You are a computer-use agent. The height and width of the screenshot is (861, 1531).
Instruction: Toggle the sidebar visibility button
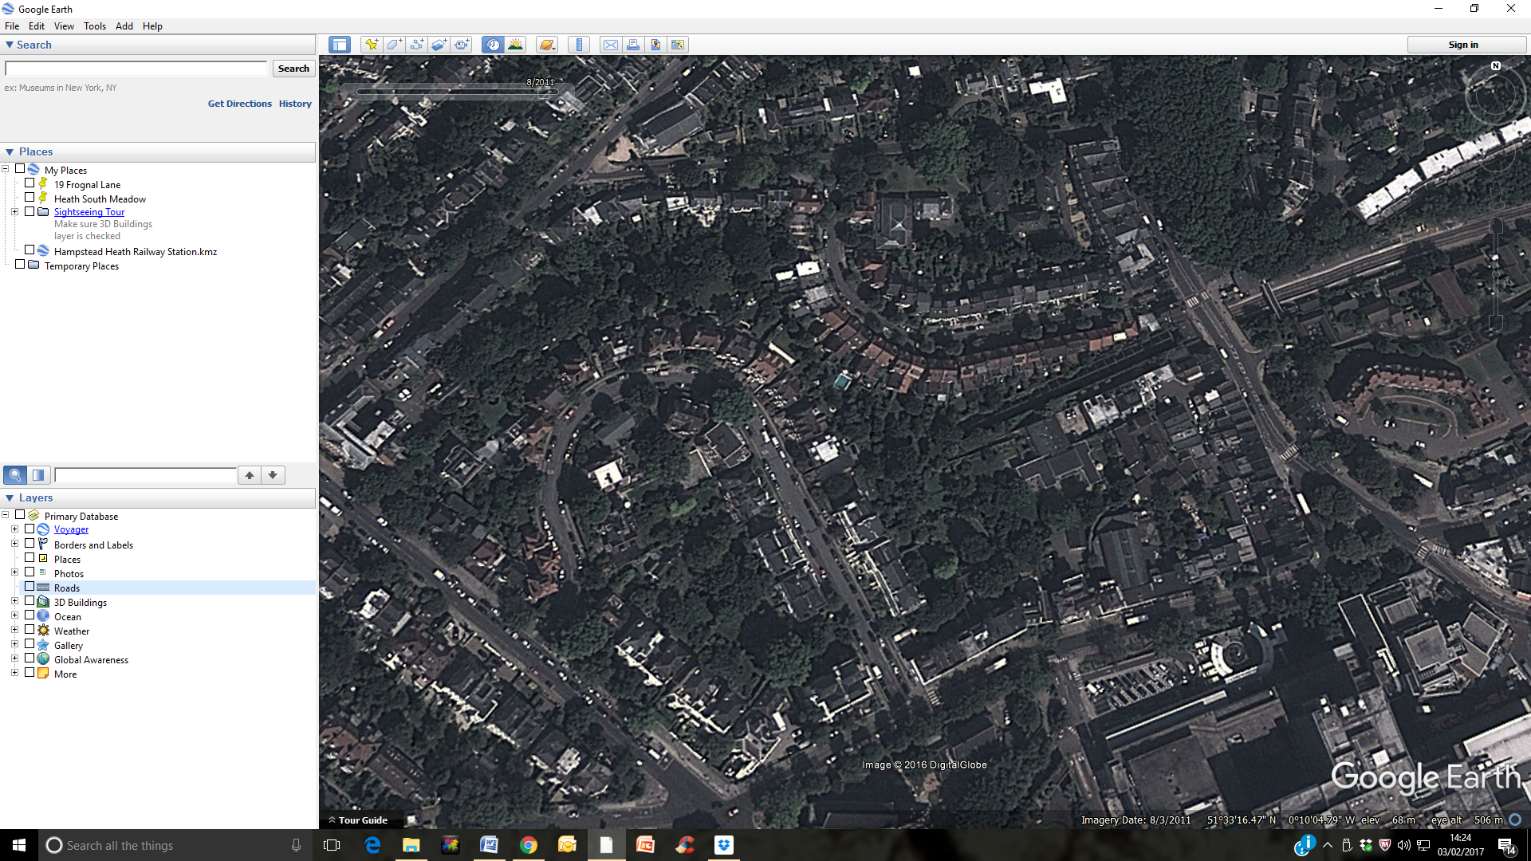pos(340,45)
